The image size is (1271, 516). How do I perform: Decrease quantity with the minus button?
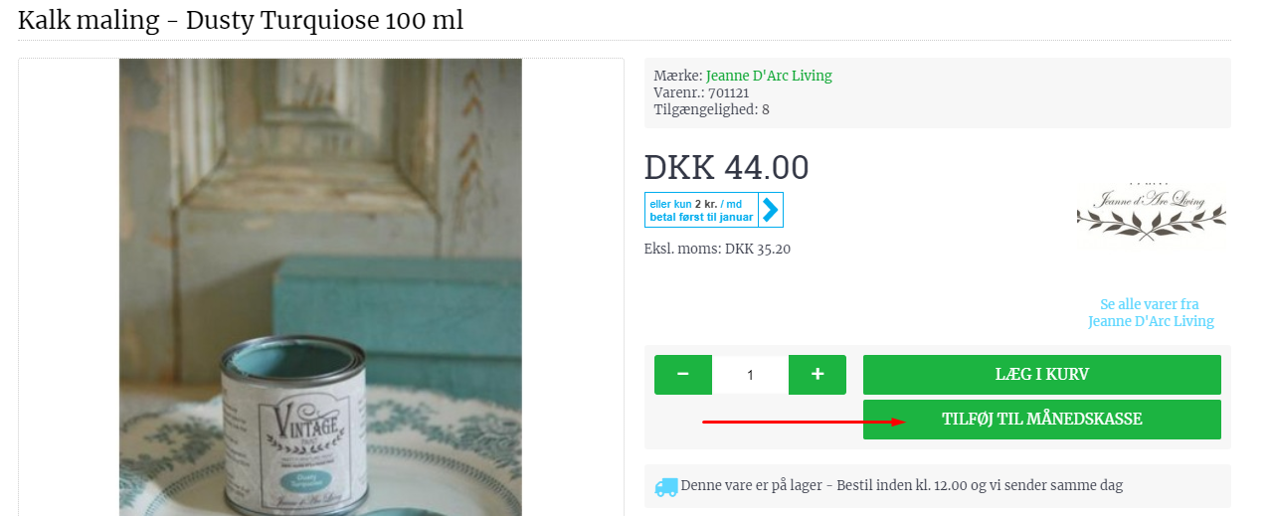pyautogui.click(x=682, y=375)
